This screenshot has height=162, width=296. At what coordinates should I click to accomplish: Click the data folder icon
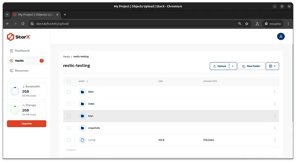pyautogui.click(x=82, y=92)
